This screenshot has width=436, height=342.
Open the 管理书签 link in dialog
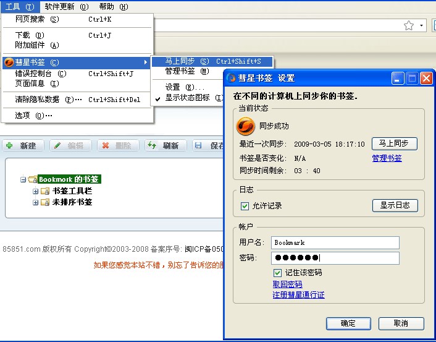tap(387, 158)
